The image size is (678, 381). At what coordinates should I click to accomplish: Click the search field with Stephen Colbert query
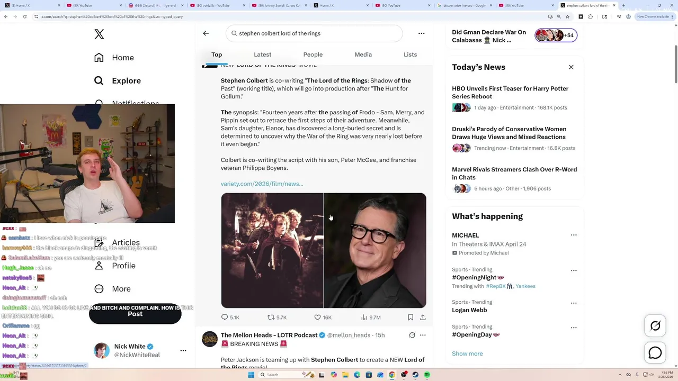click(314, 33)
